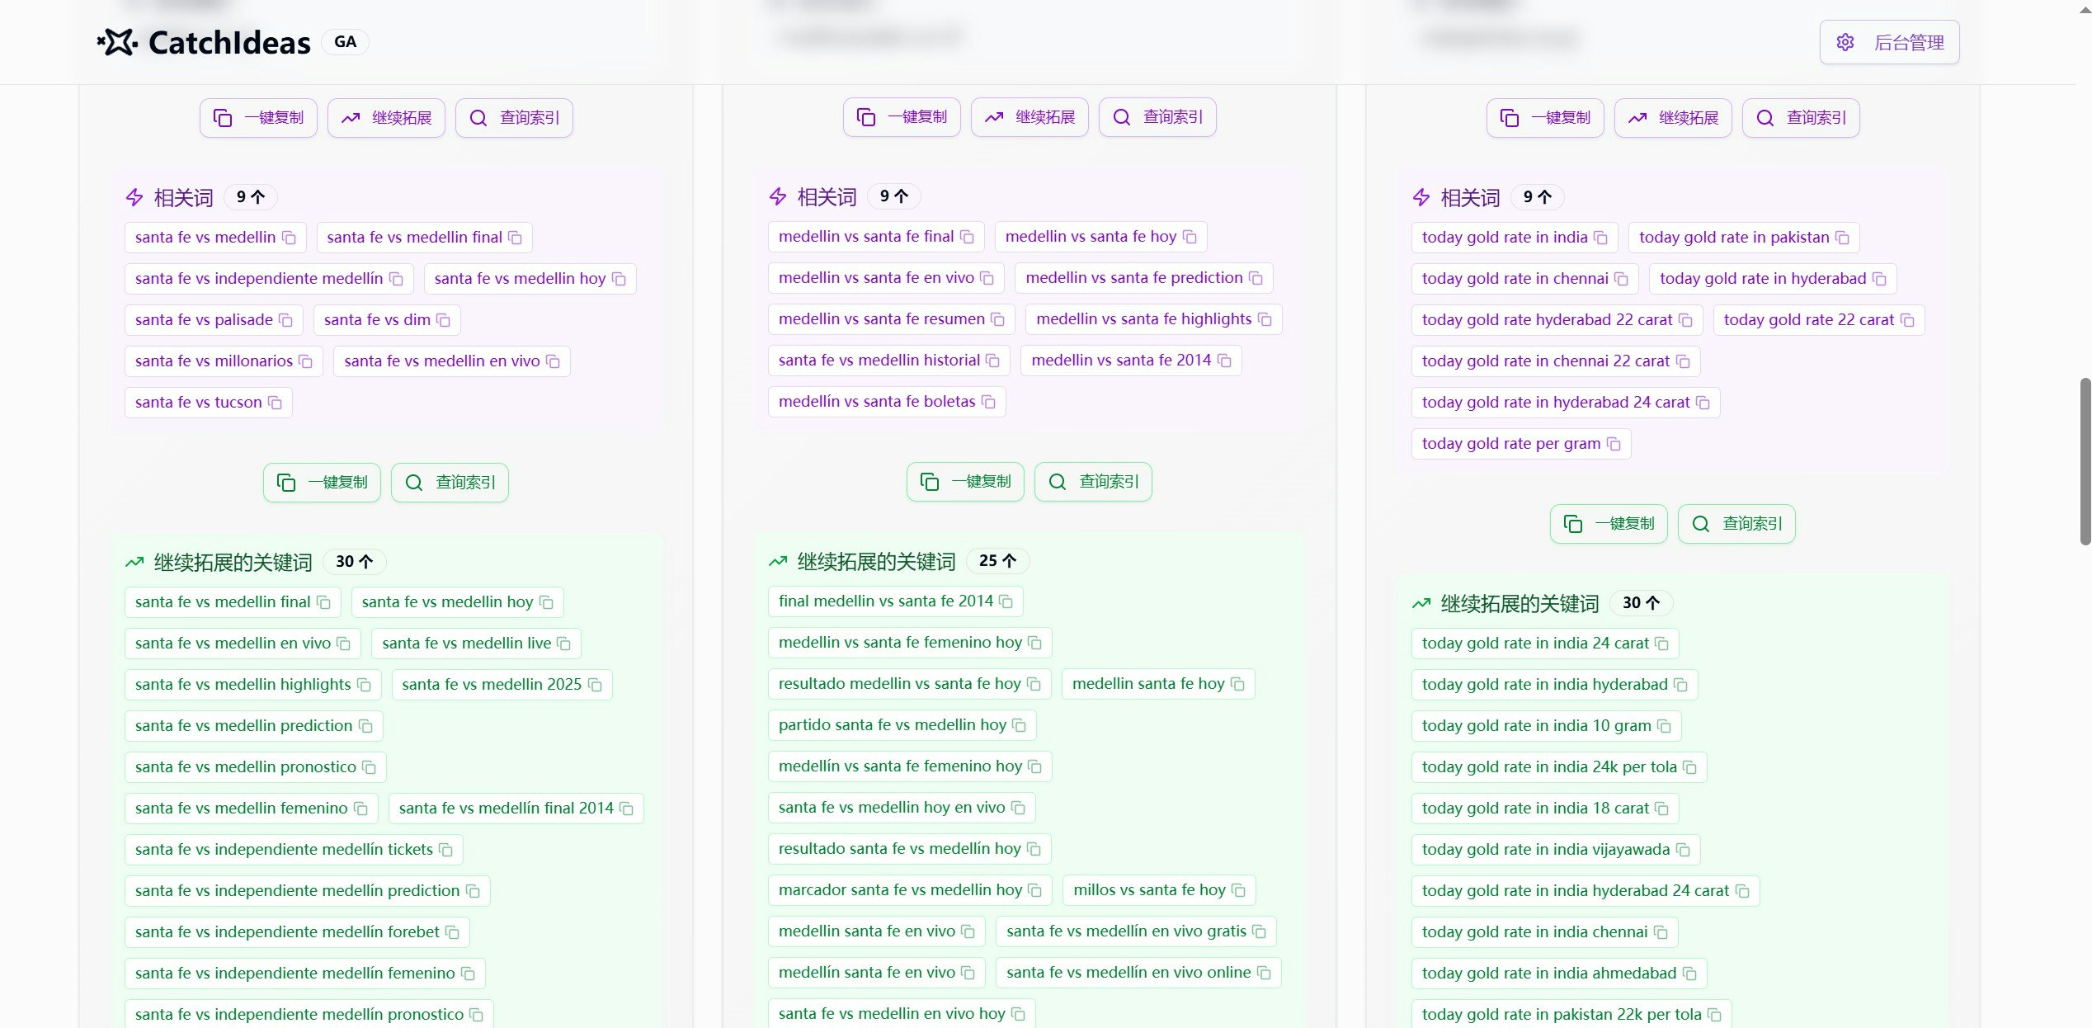The width and height of the screenshot is (2092, 1028).
Task: Copy icon beside 'final medellin vs santa fe 2014'
Action: pyautogui.click(x=1006, y=601)
